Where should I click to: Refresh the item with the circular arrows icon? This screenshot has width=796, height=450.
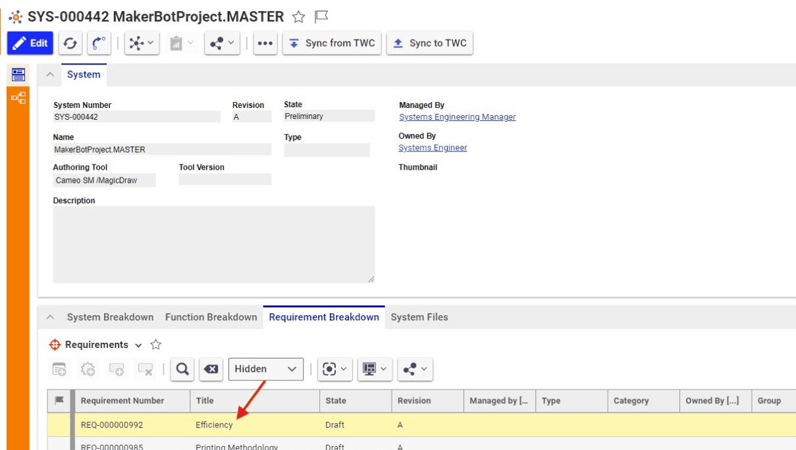pyautogui.click(x=70, y=43)
